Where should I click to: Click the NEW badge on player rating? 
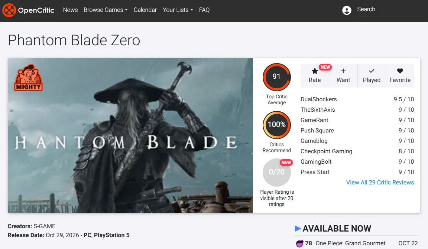tap(286, 163)
